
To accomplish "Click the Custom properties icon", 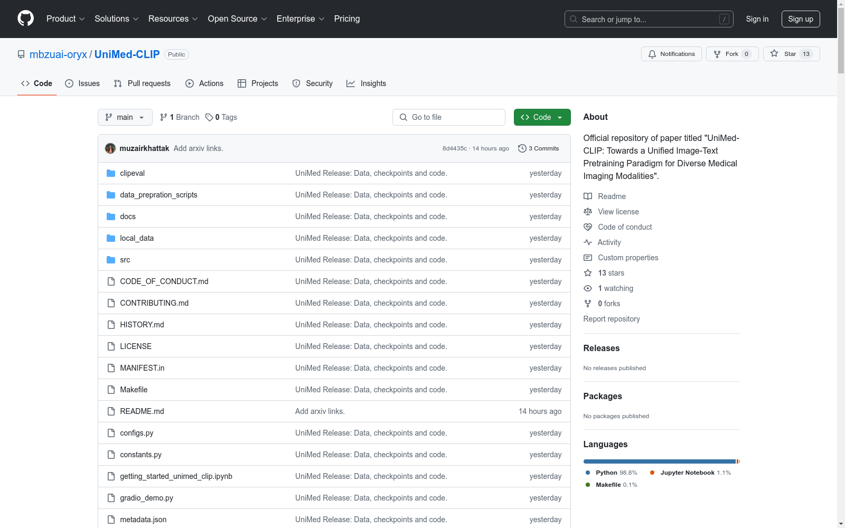I will click(588, 258).
